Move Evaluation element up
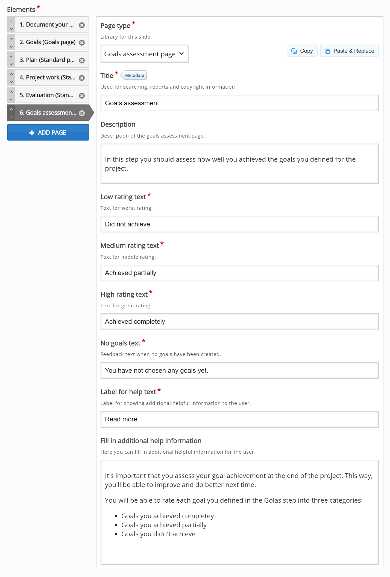The width and height of the screenshot is (390, 577). tap(11, 92)
